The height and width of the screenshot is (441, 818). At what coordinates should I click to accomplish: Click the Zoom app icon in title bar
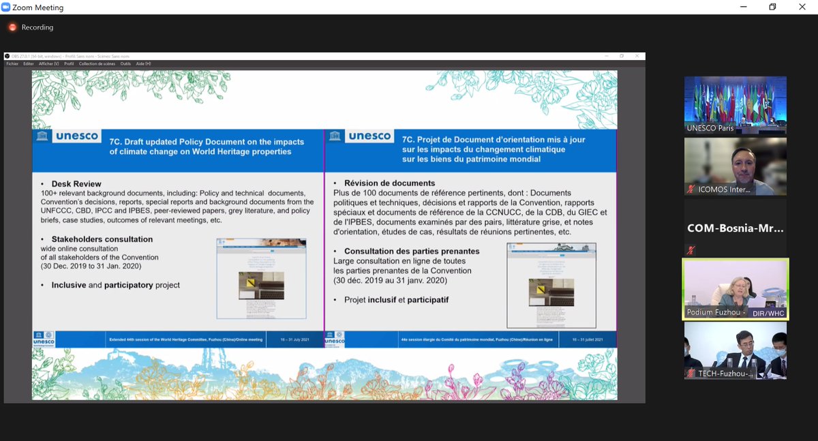[x=5, y=7]
